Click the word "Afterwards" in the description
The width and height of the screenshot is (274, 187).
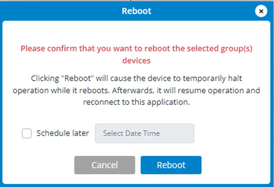(x=133, y=90)
